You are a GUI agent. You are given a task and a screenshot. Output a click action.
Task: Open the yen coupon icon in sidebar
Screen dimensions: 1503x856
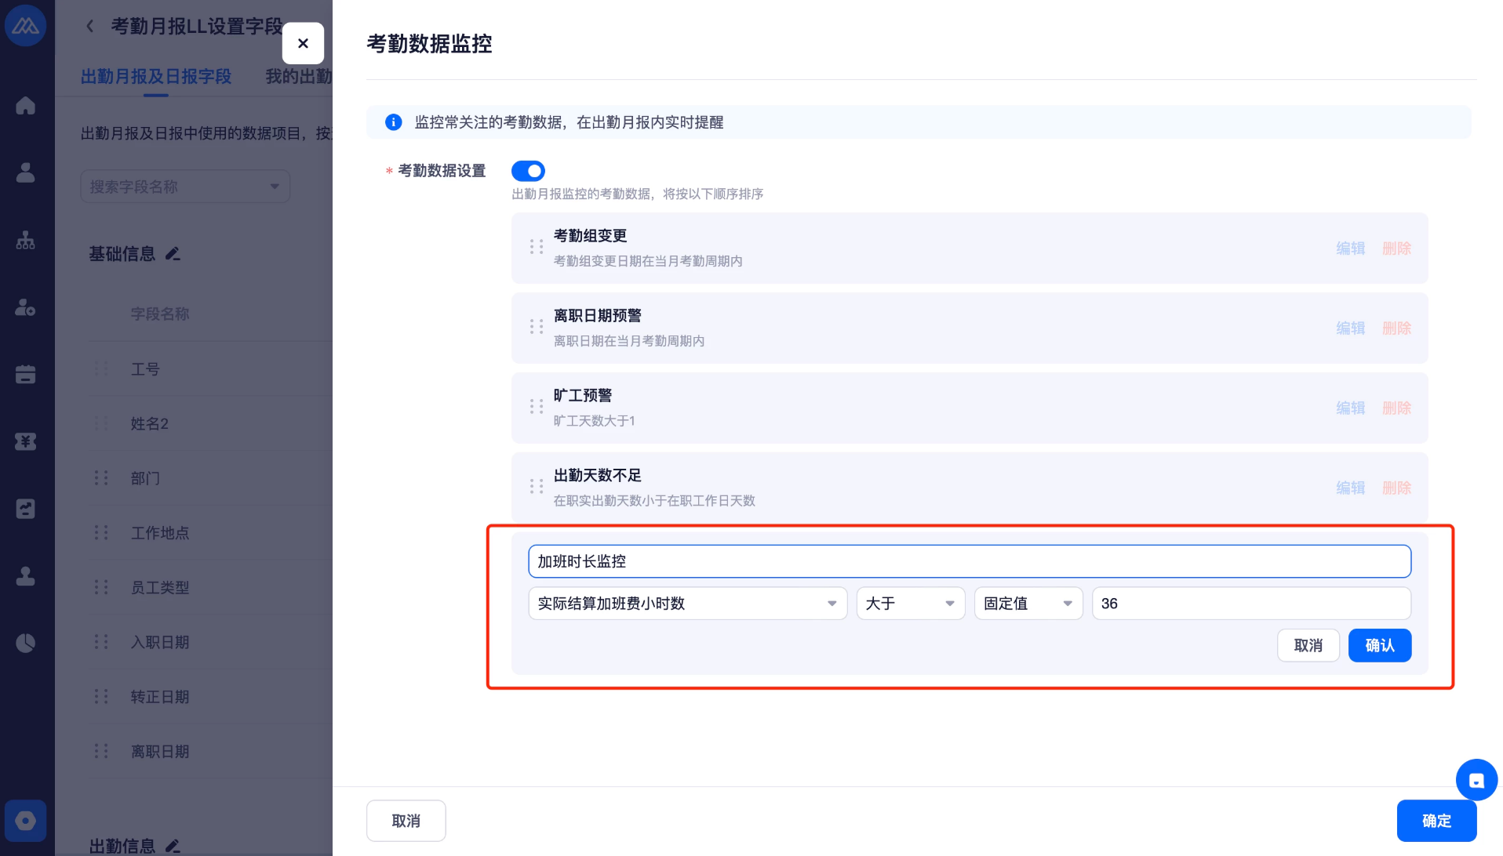click(x=26, y=441)
